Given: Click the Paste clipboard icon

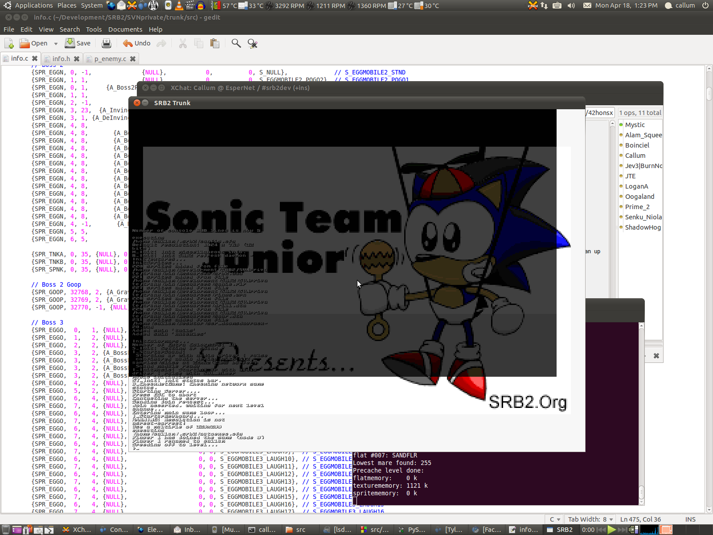Looking at the screenshot, I should pyautogui.click(x=215, y=43).
